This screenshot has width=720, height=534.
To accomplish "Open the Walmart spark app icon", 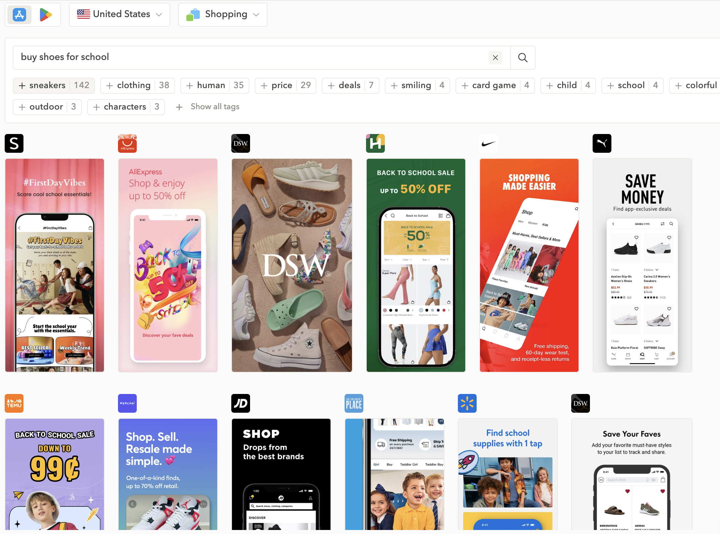I will pos(467,403).
